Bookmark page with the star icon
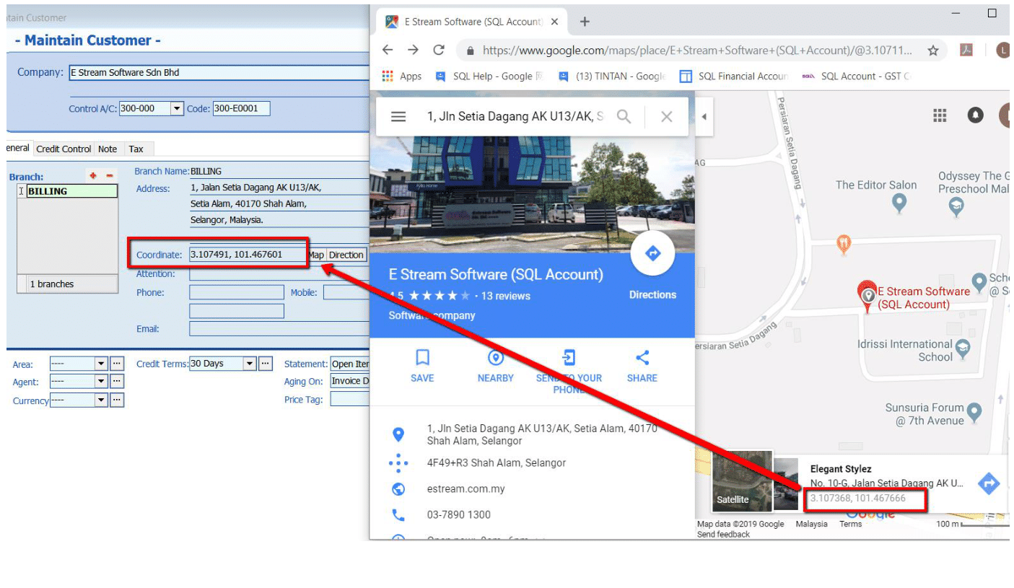Screen dimensions: 1014x588 coord(932,51)
